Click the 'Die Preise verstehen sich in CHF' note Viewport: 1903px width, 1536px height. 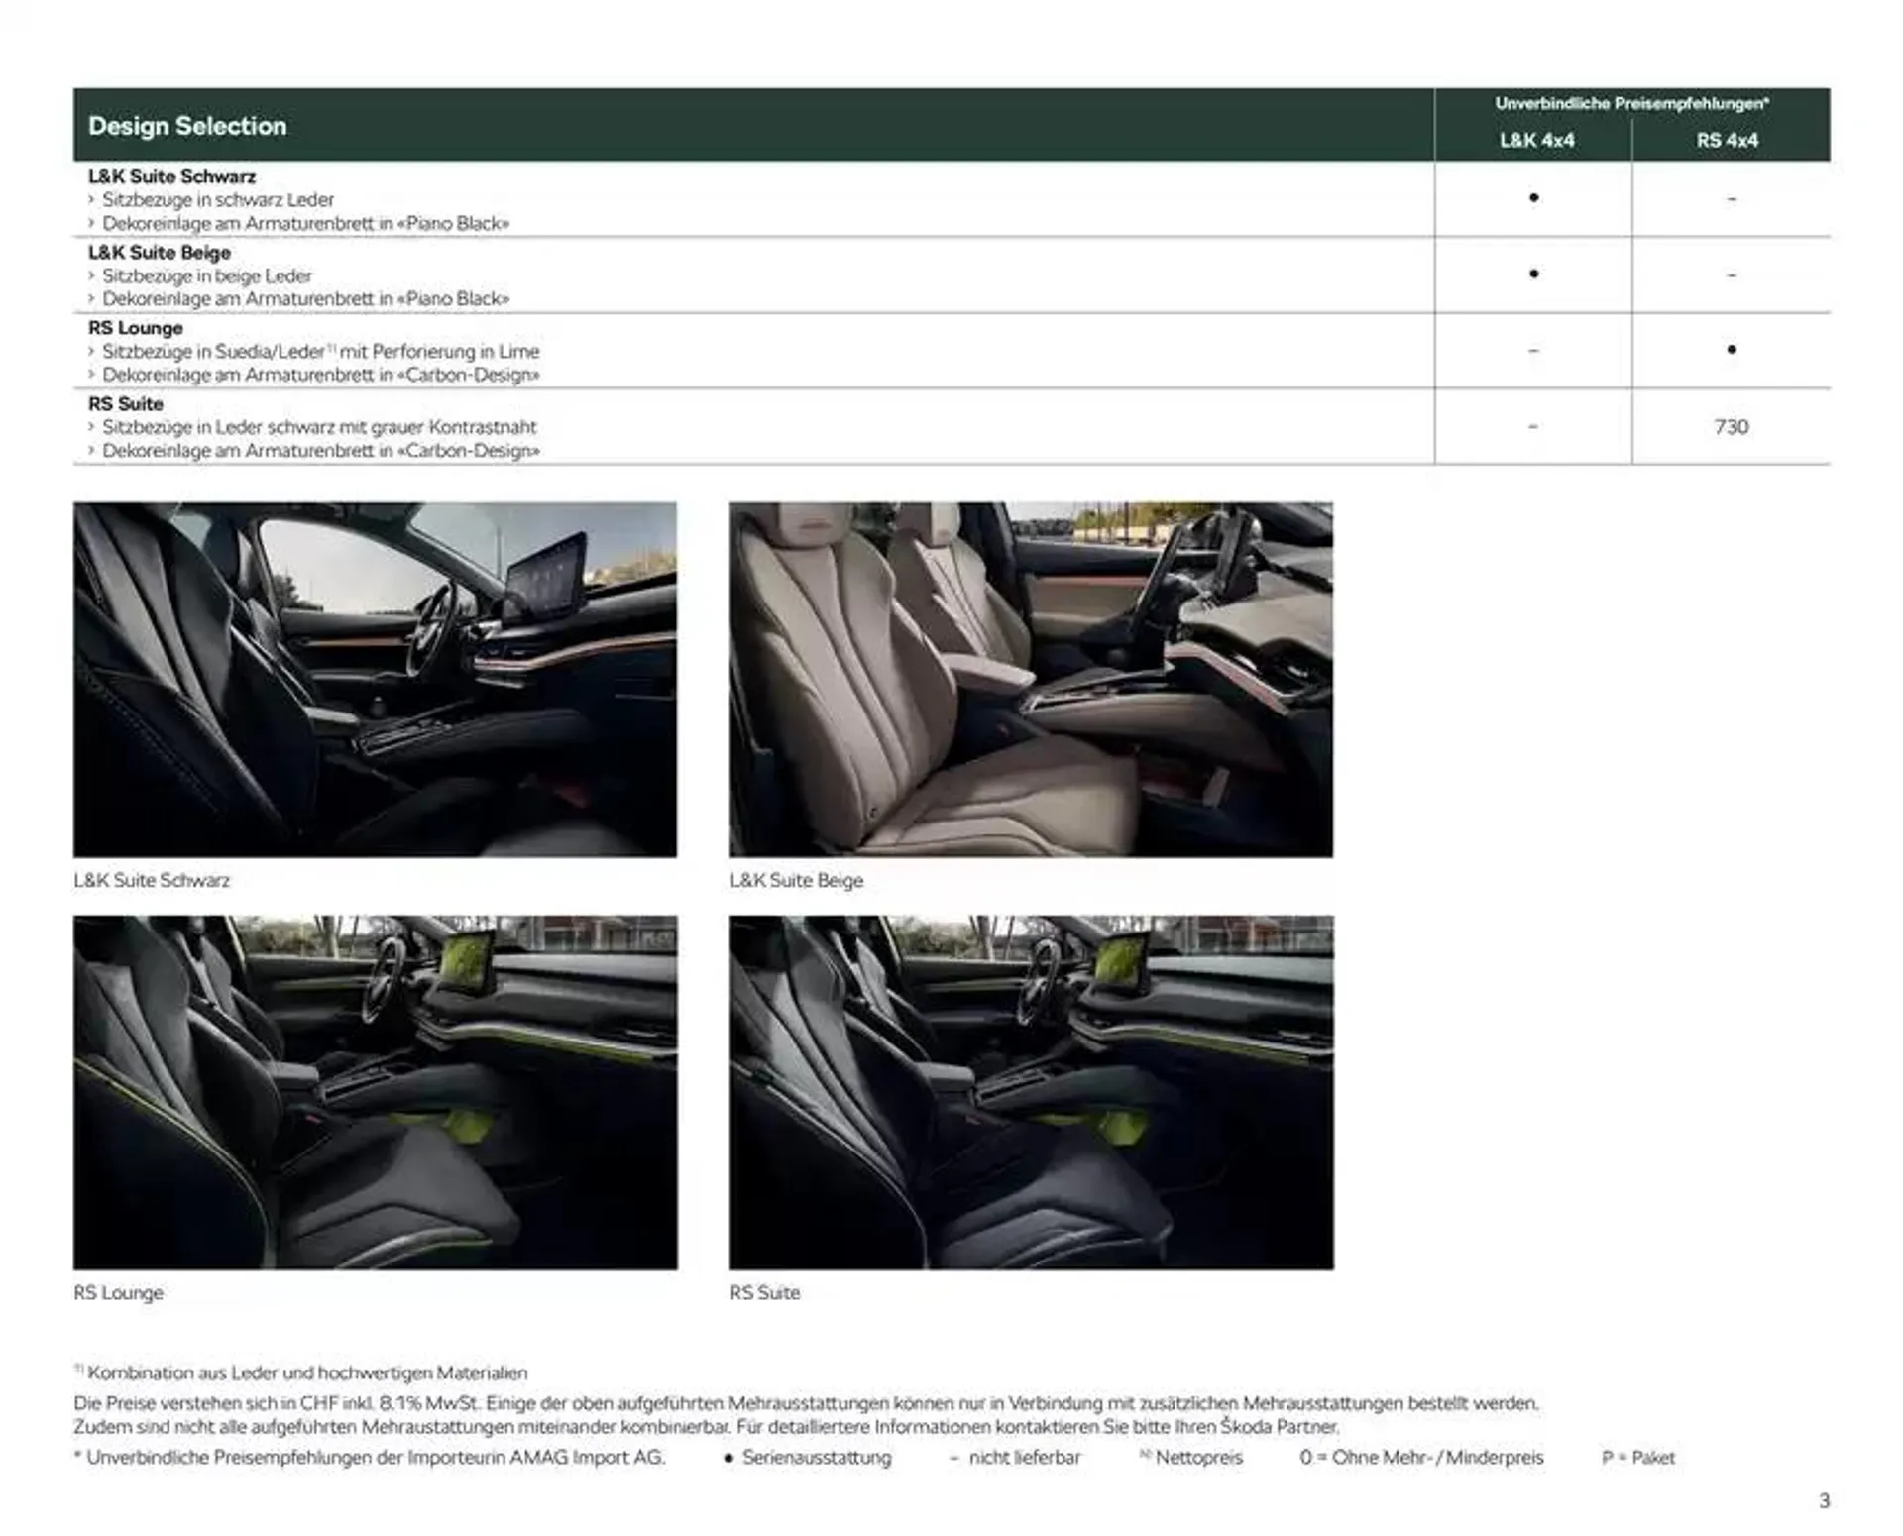click(806, 1404)
